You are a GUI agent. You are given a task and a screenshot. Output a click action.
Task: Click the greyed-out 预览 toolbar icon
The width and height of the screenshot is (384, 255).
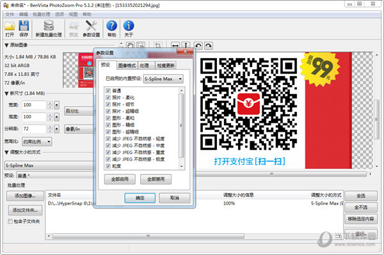point(74,26)
